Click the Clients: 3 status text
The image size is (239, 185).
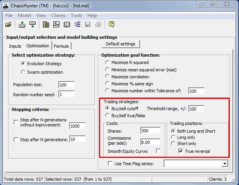(218, 179)
